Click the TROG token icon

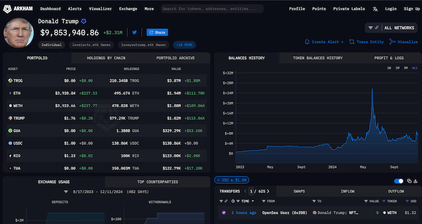10,81
